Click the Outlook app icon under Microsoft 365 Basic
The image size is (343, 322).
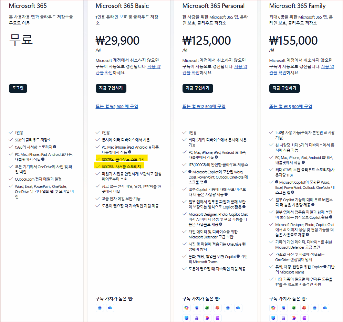click(100, 308)
